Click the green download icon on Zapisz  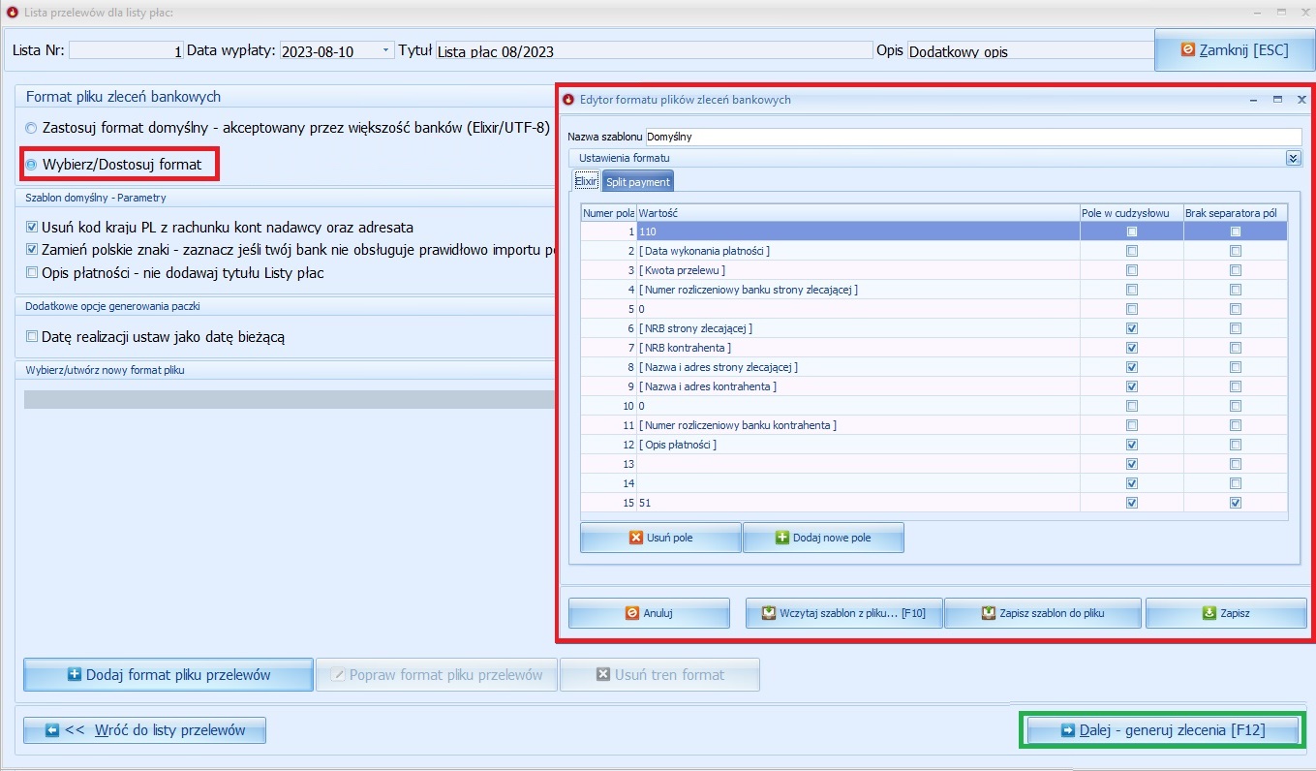(x=1209, y=613)
